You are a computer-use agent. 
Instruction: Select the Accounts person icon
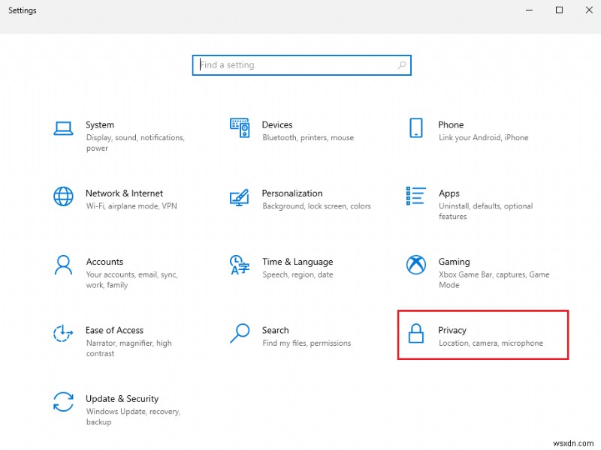coord(63,265)
